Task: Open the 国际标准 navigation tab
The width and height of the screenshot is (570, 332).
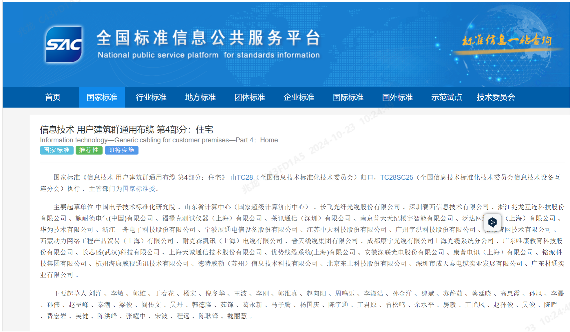Action: point(349,97)
